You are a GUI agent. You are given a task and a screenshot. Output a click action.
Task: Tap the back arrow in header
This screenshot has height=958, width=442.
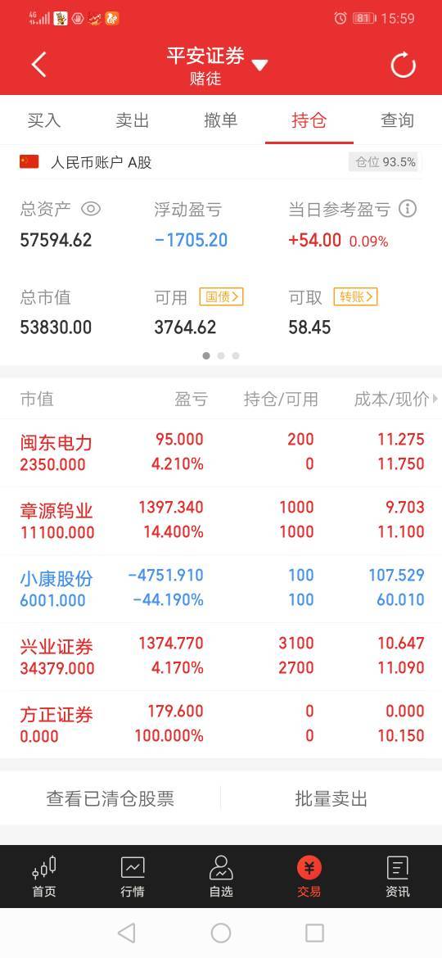[38, 65]
